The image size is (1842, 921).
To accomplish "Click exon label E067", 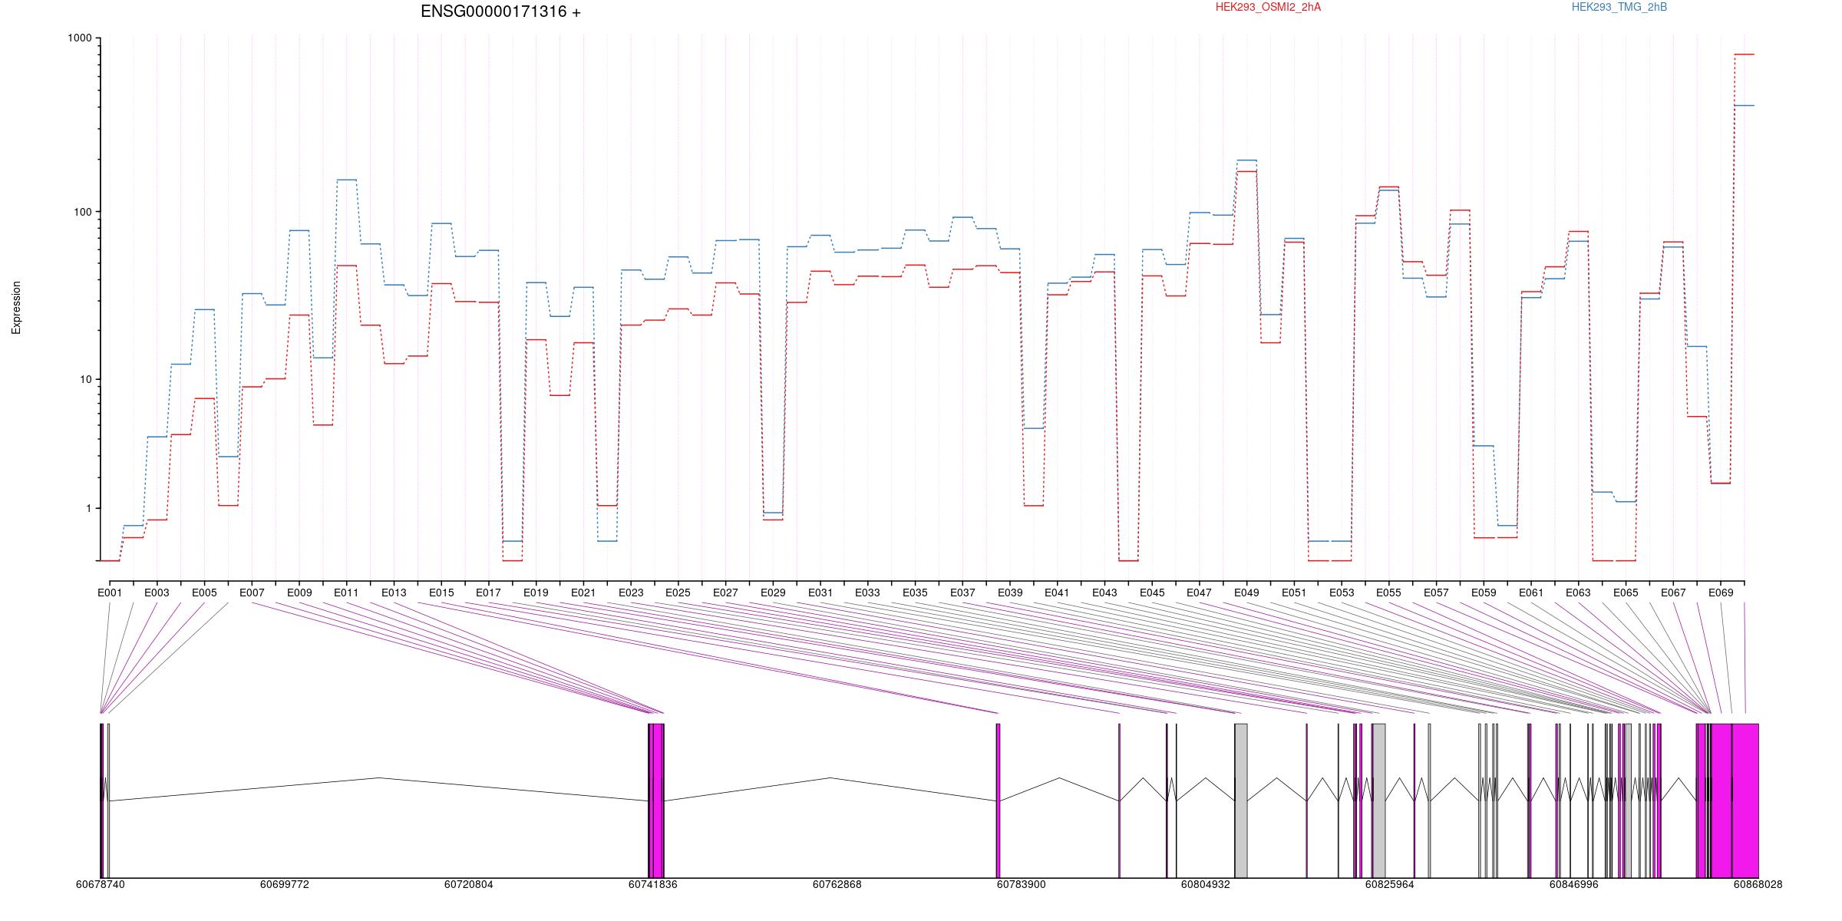I will pyautogui.click(x=1673, y=593).
